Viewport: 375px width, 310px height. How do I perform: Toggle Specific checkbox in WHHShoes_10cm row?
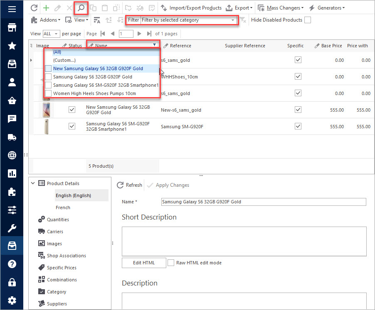pyautogui.click(x=298, y=77)
